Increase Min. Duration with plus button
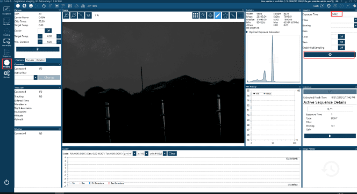The image size is (357, 194). tap(59, 42)
